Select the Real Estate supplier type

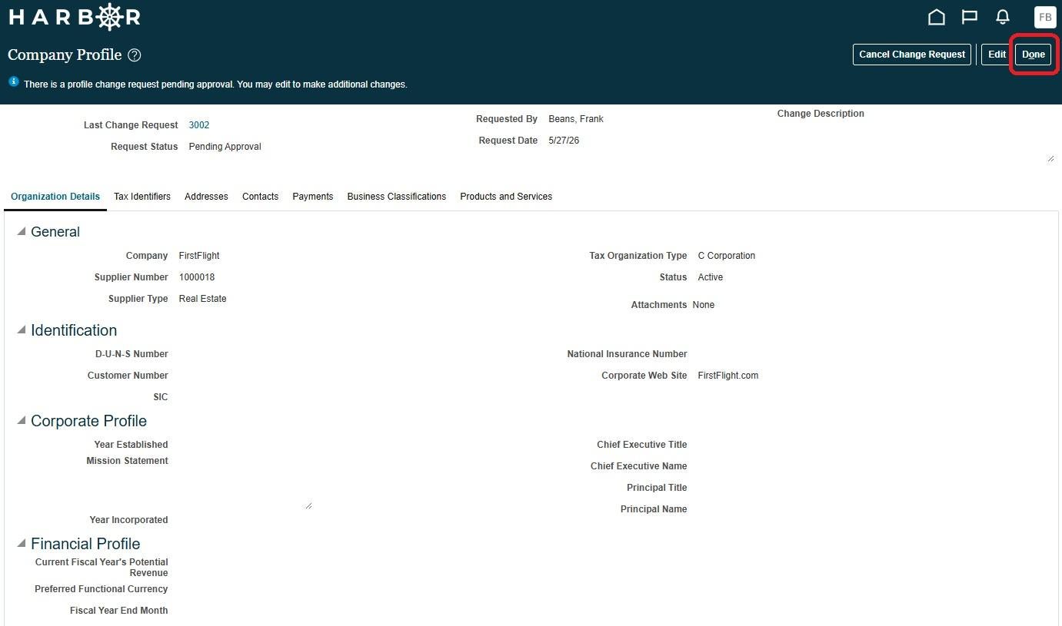(x=203, y=299)
